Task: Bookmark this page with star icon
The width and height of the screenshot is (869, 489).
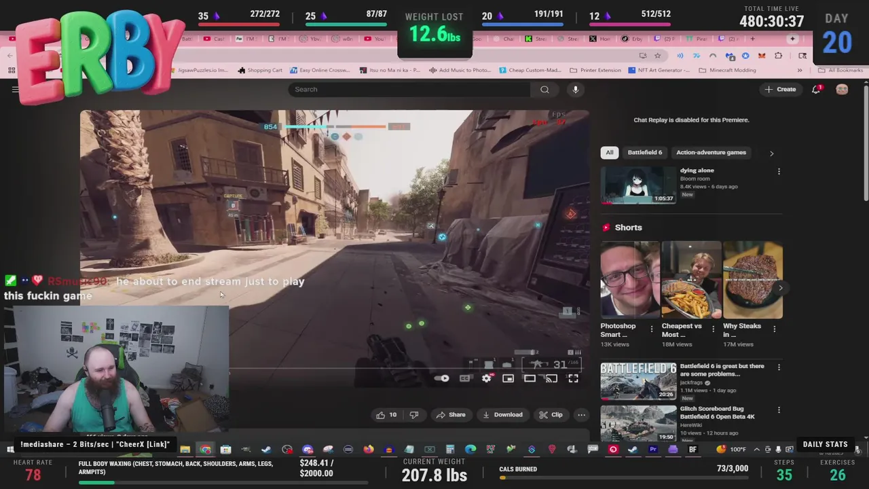Action: click(x=657, y=56)
